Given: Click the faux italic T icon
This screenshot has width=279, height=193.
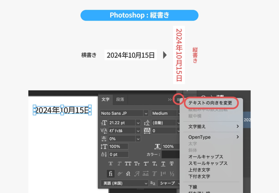Looking at the screenshot, I should click(119, 164).
